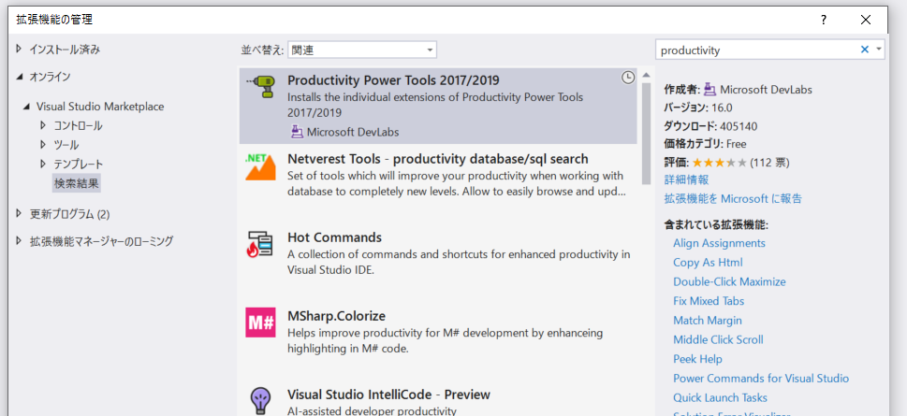Click the バージョン: 16.0 text
This screenshot has height=416, width=907.
coord(697,108)
